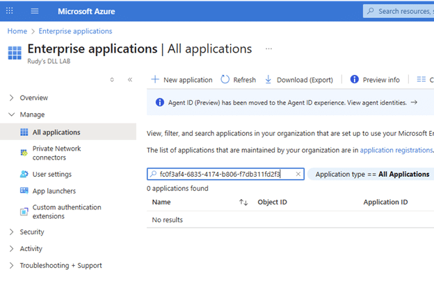The image size is (434, 283).
Task: Expand Troubleshooting + Support section
Action: click(x=12, y=266)
